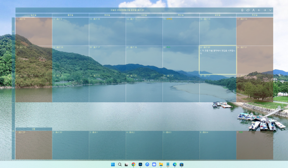Select the day cell for the 13th
Screen dimensions: 288x168
click(107, 31)
